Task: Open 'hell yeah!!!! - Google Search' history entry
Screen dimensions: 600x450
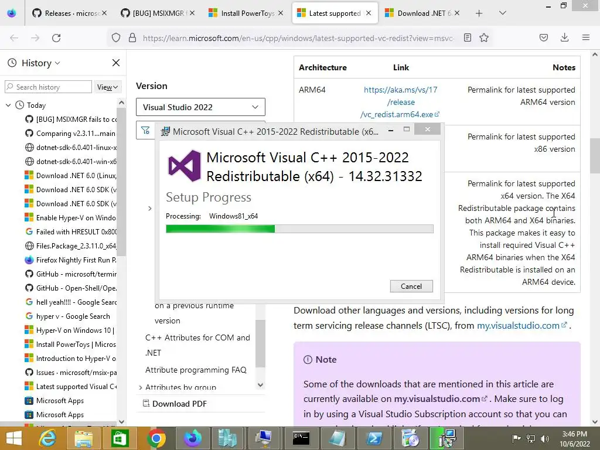Action: 71,302
